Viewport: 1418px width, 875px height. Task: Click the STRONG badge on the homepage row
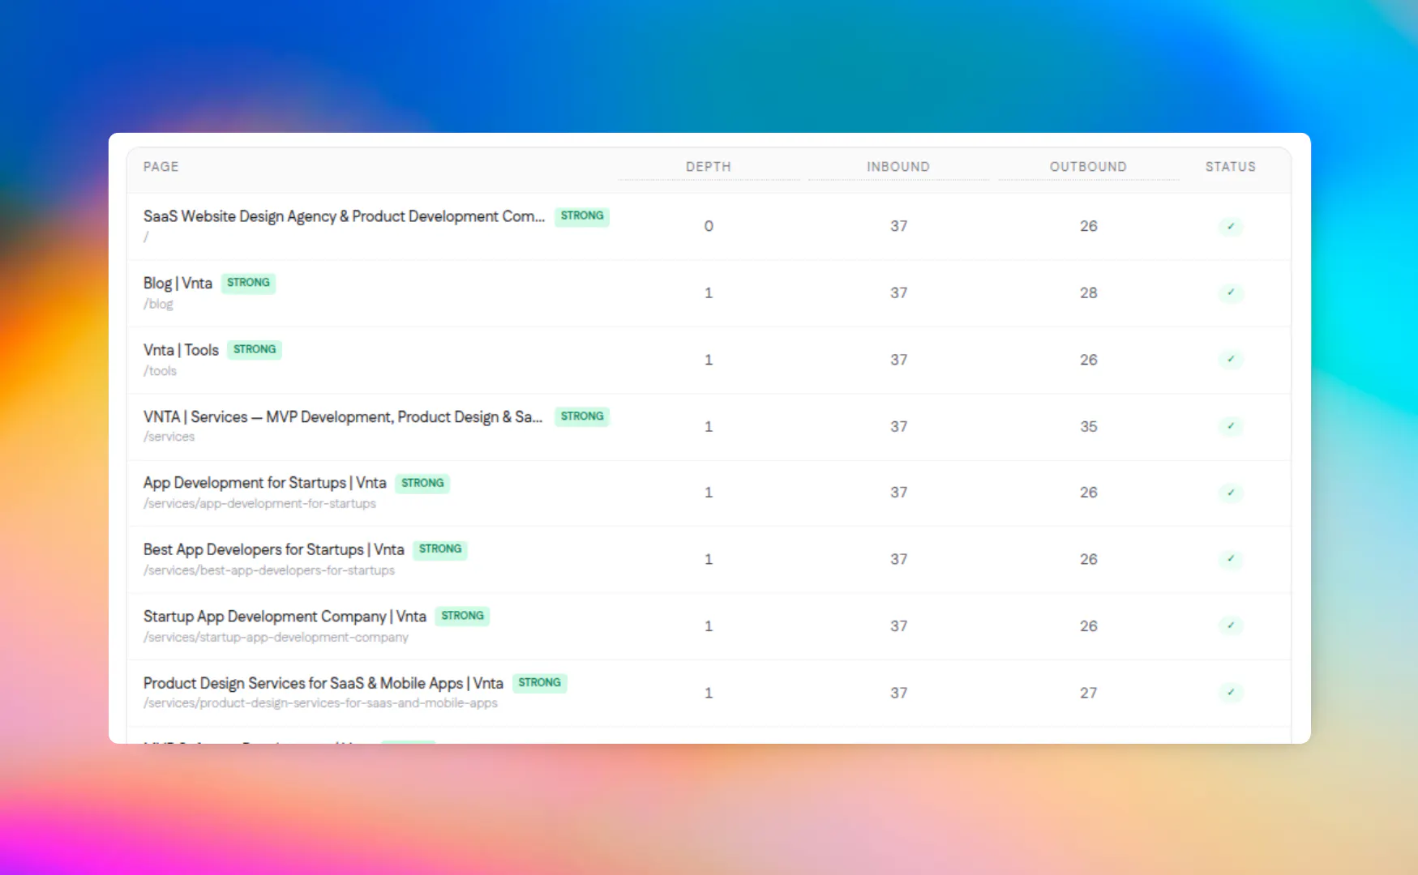pyautogui.click(x=582, y=216)
